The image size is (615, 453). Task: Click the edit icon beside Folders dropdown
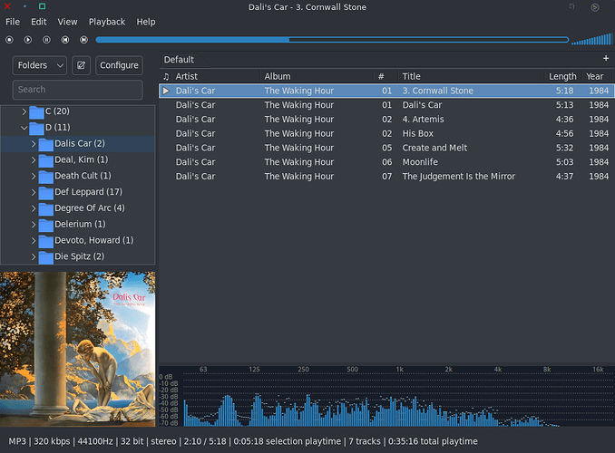click(x=82, y=65)
